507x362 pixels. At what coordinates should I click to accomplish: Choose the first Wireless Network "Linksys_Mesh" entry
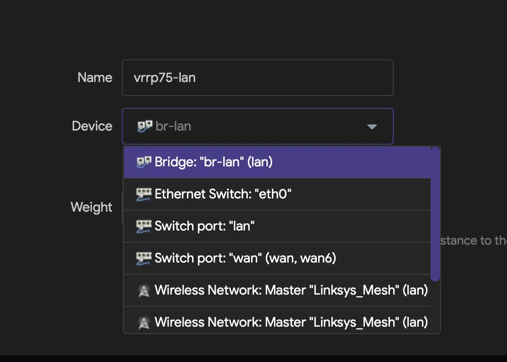click(x=291, y=290)
